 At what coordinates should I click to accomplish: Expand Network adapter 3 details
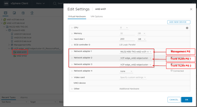pyautogui.click(x=72, y=64)
